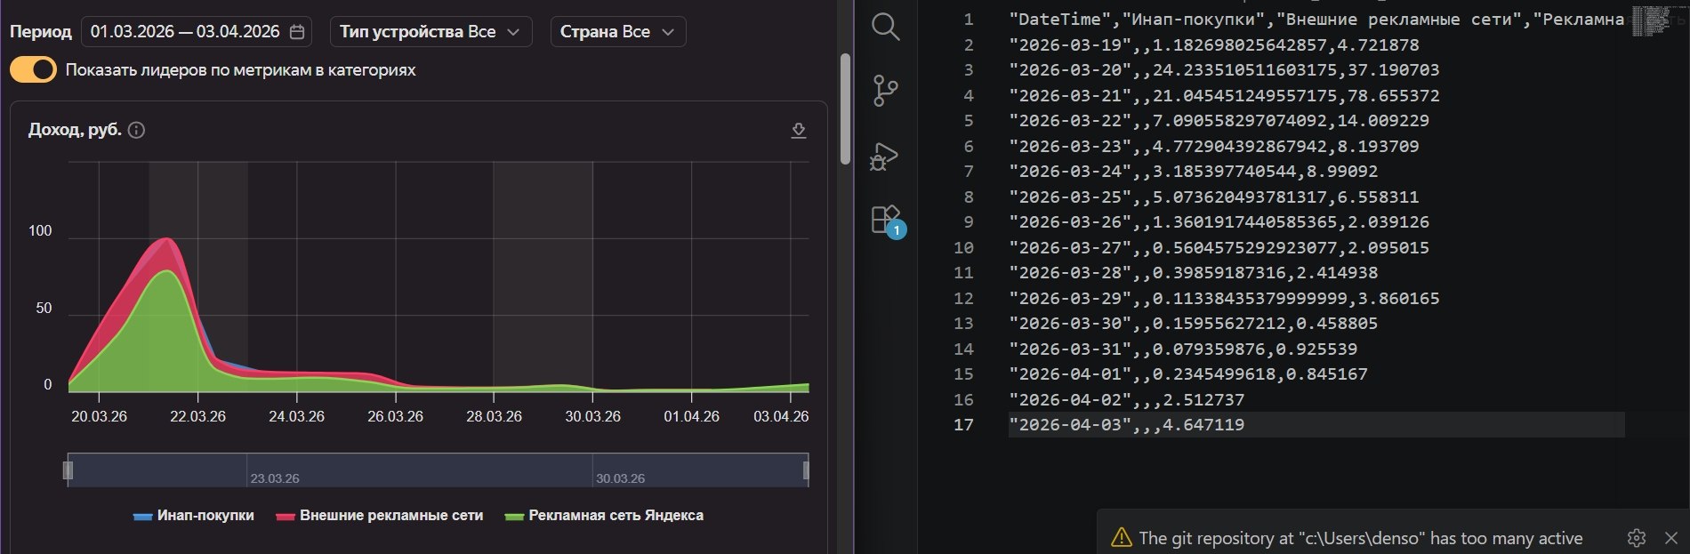Click the right handle of chart range slider
Viewport: 1690px width, 554px height.
806,470
